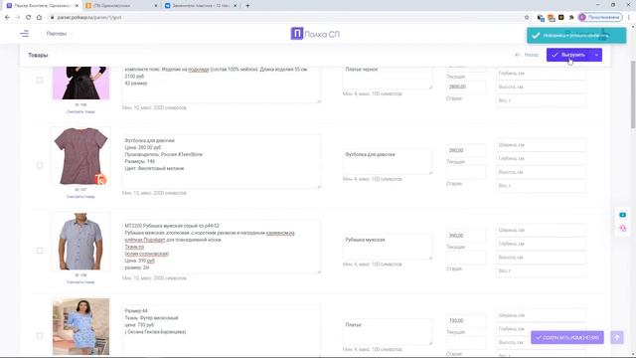The height and width of the screenshot is (358, 636).
Task: Open the orange browser extension icon
Action: click(551, 18)
